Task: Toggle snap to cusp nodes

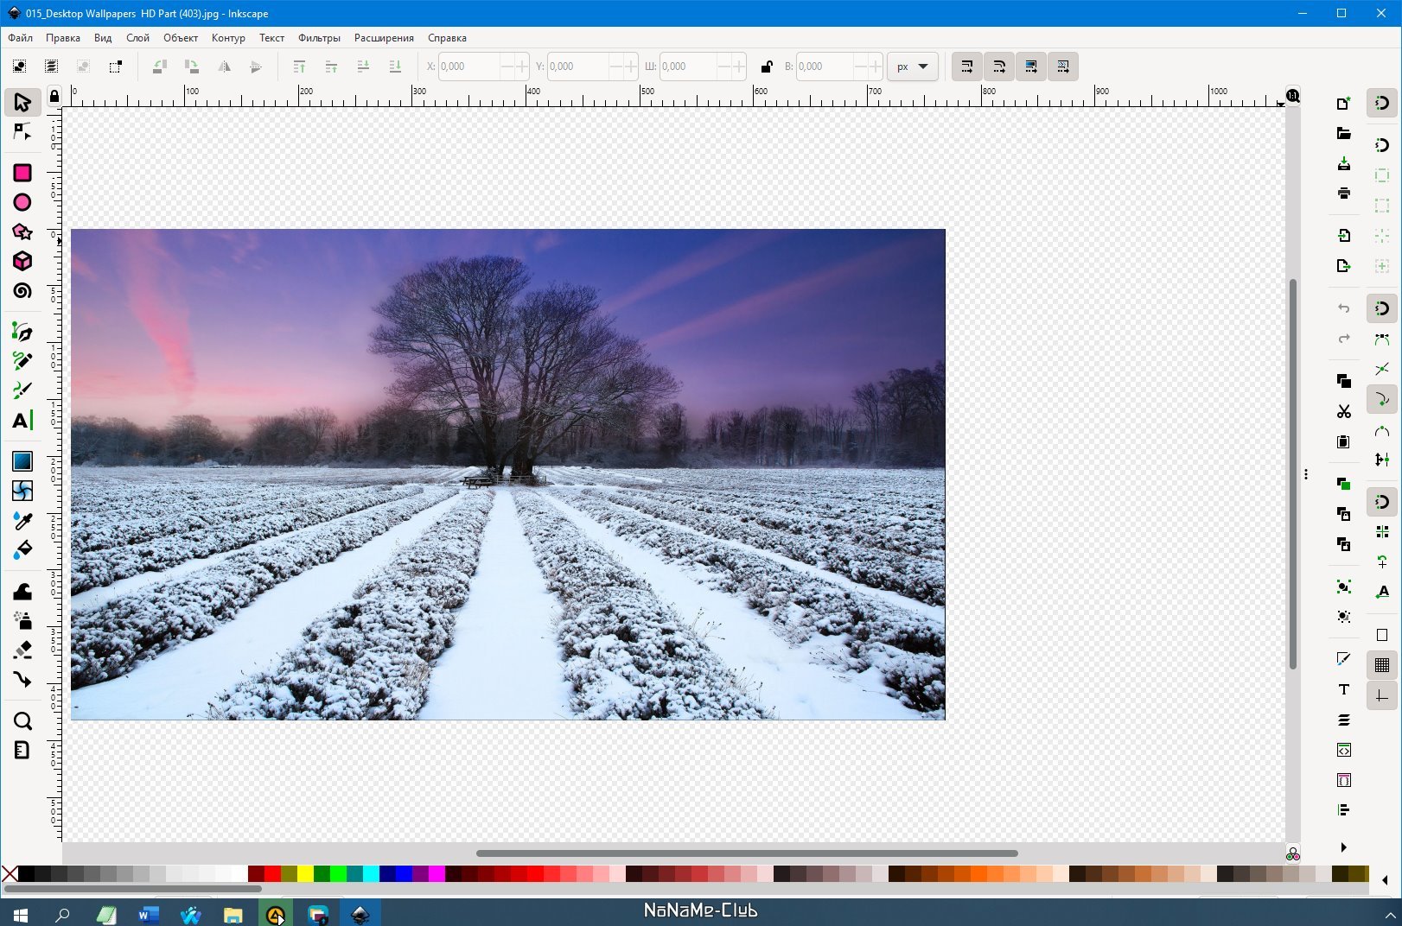Action: pos(1382,399)
